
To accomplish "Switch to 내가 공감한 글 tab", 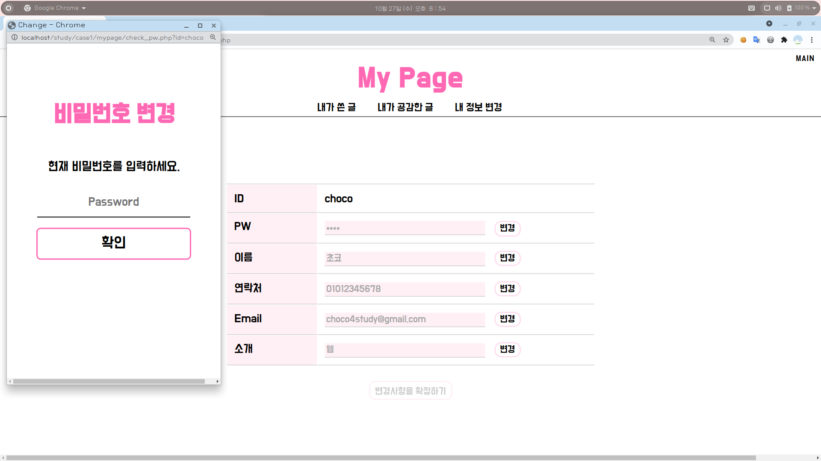I will pyautogui.click(x=405, y=107).
